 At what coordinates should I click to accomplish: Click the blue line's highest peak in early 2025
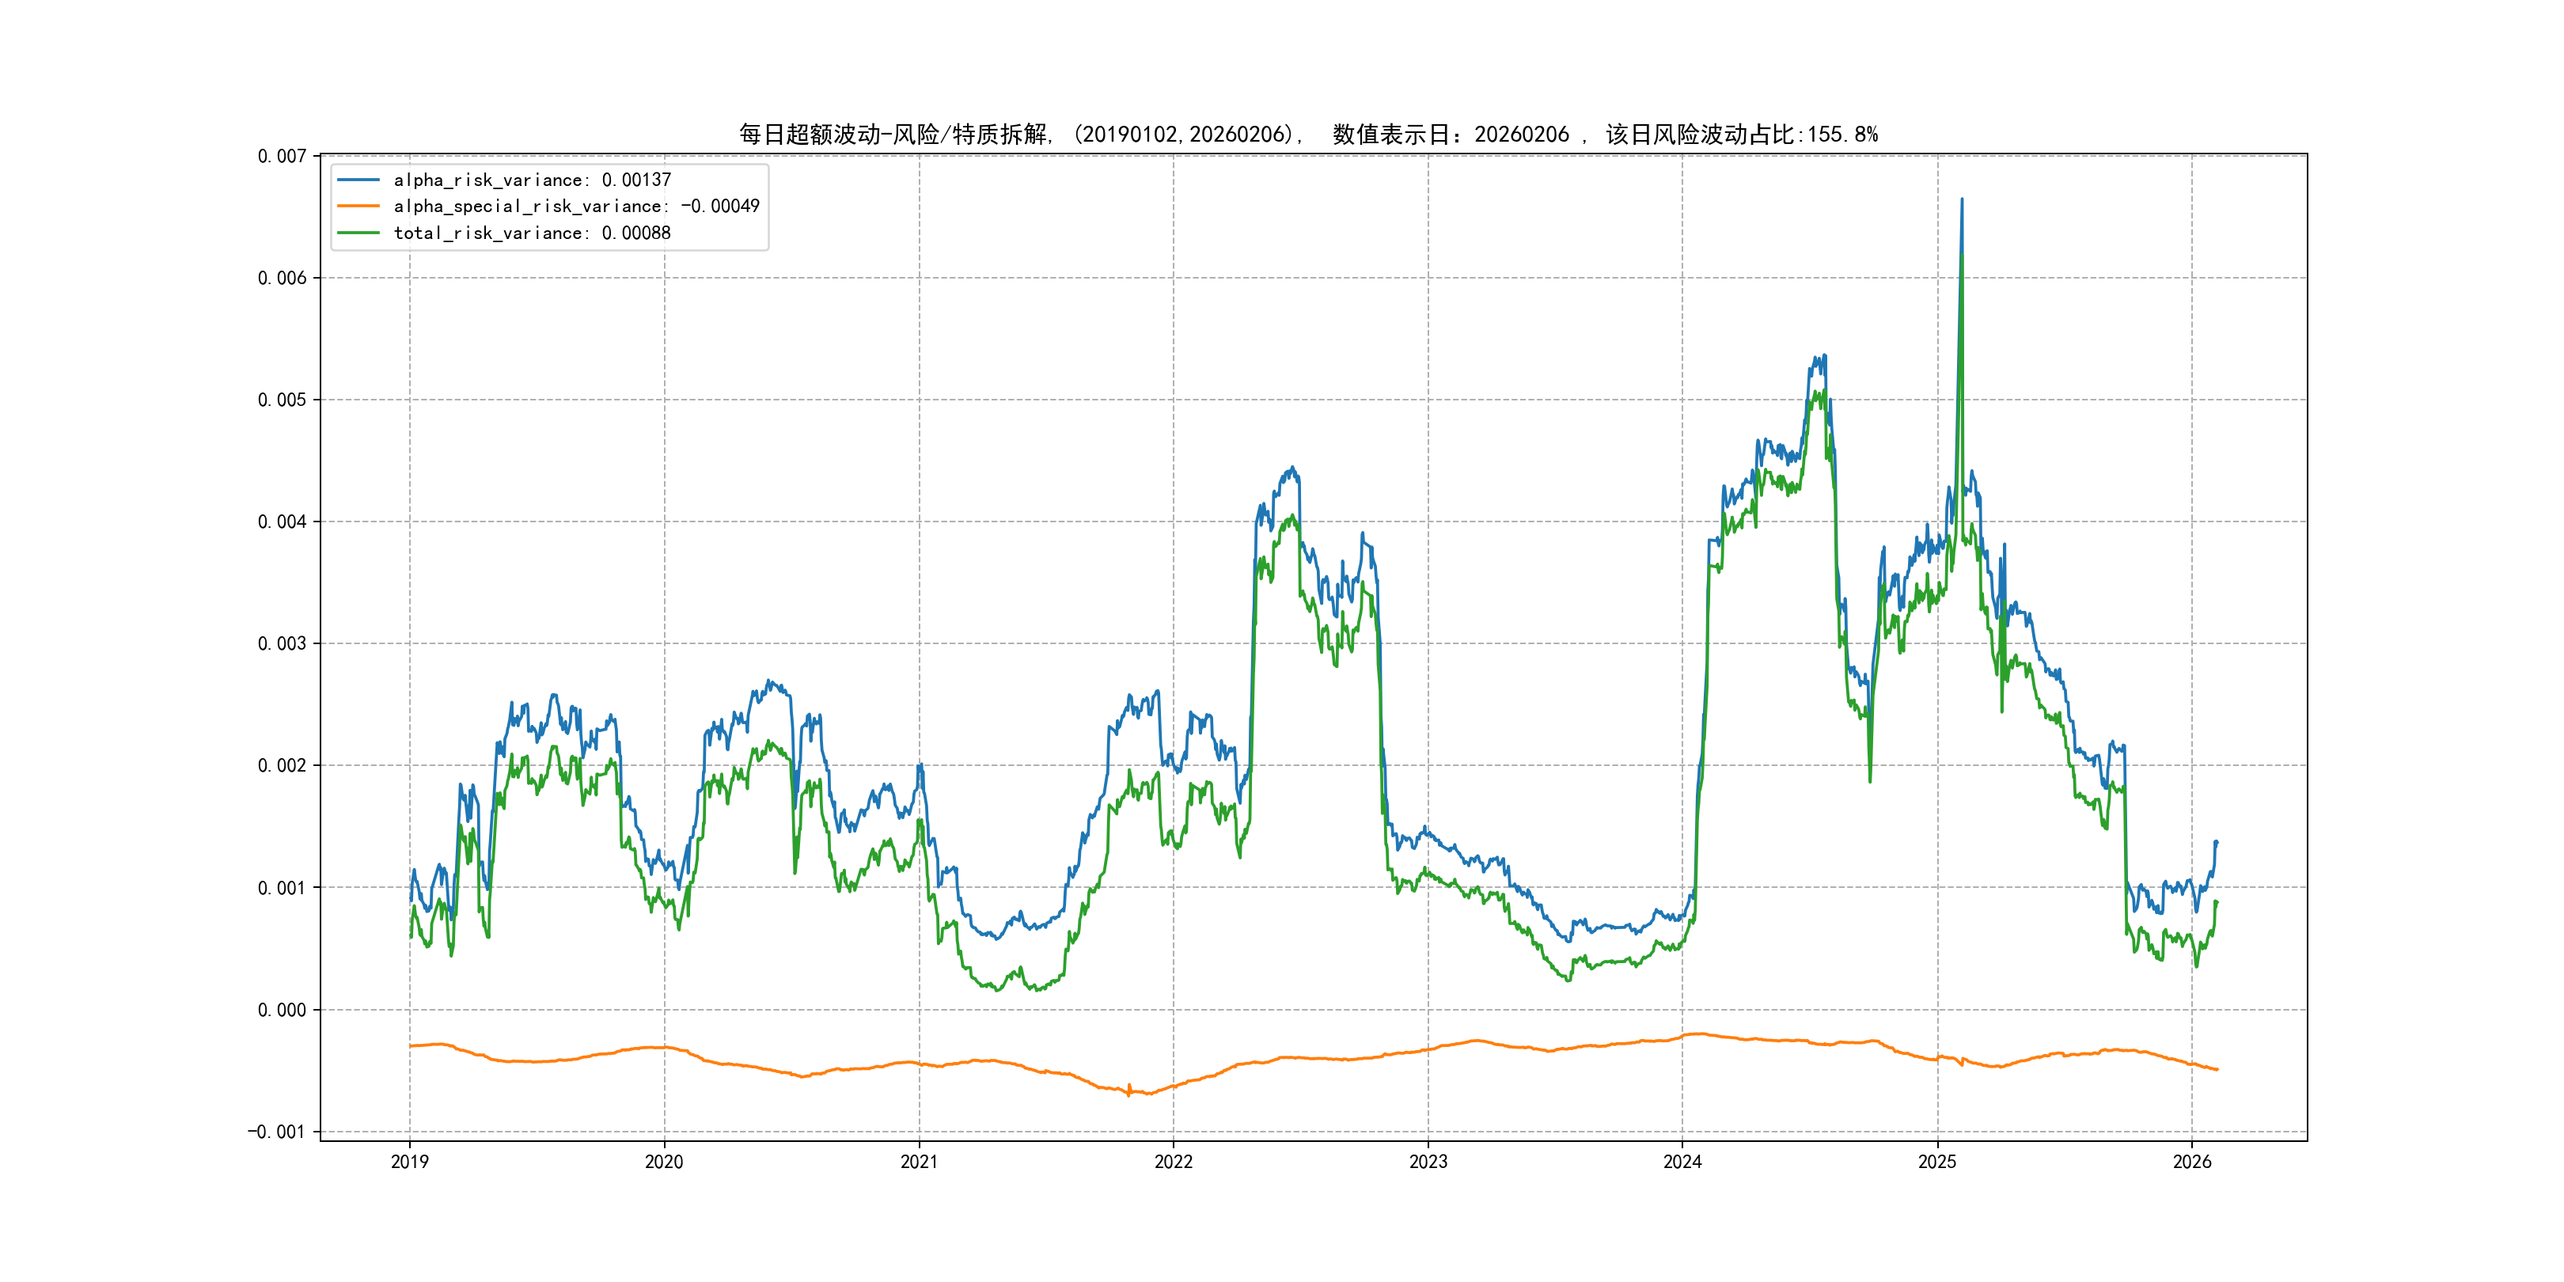(1962, 199)
